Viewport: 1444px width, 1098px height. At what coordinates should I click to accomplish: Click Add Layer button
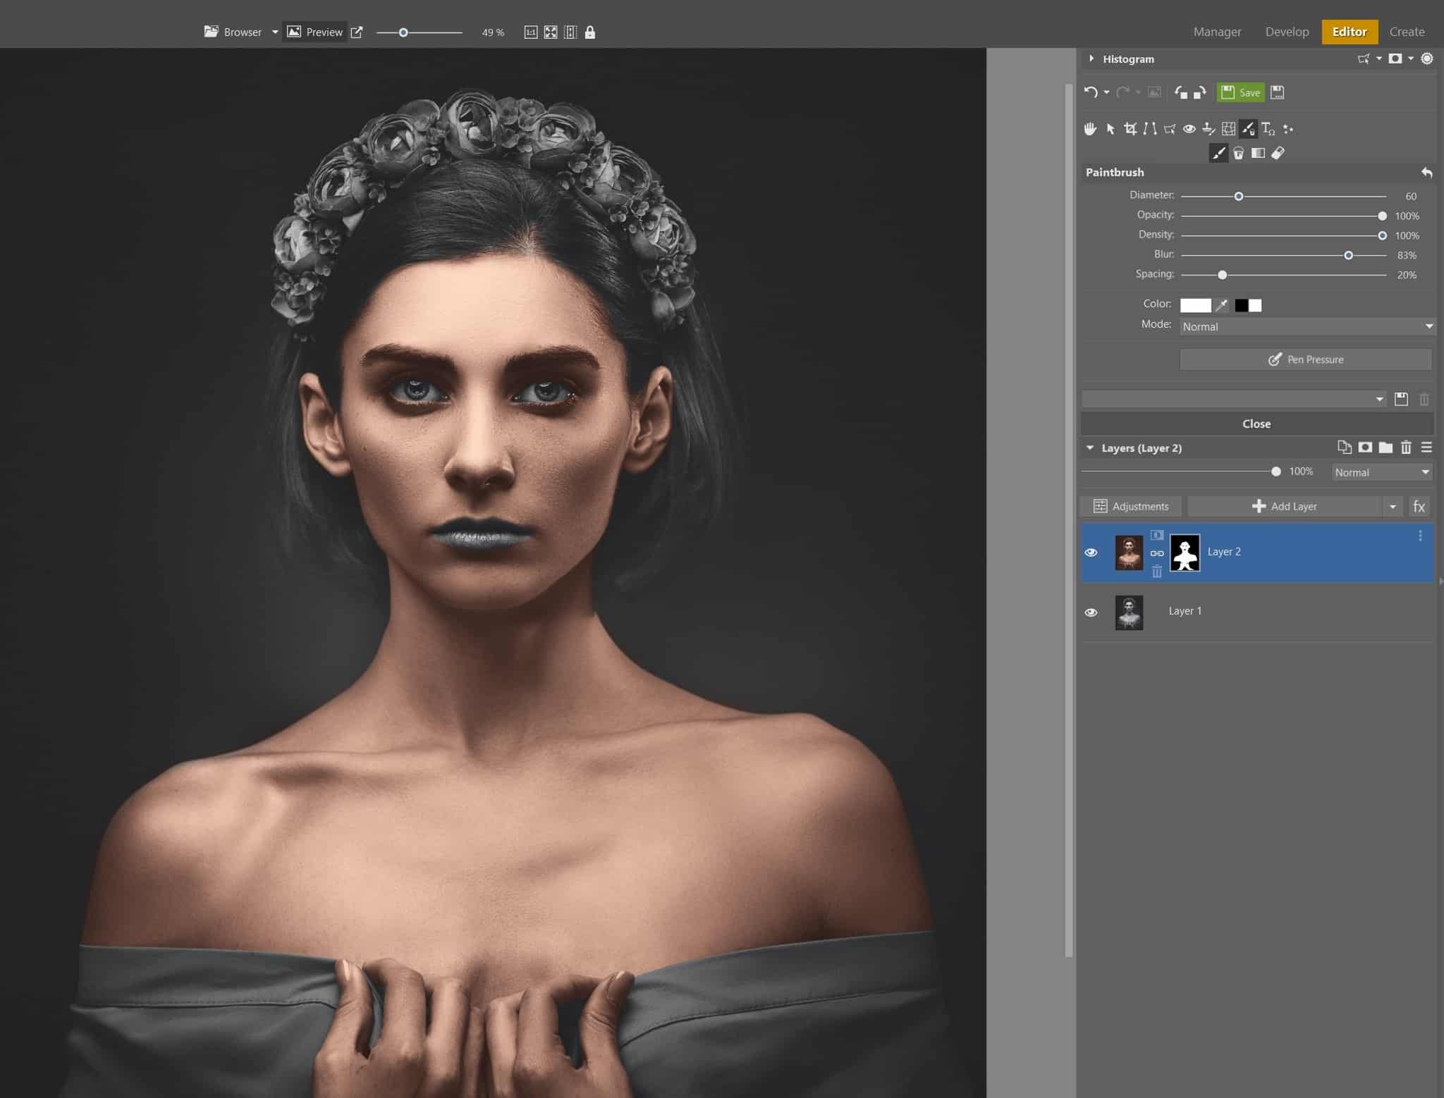(1284, 505)
